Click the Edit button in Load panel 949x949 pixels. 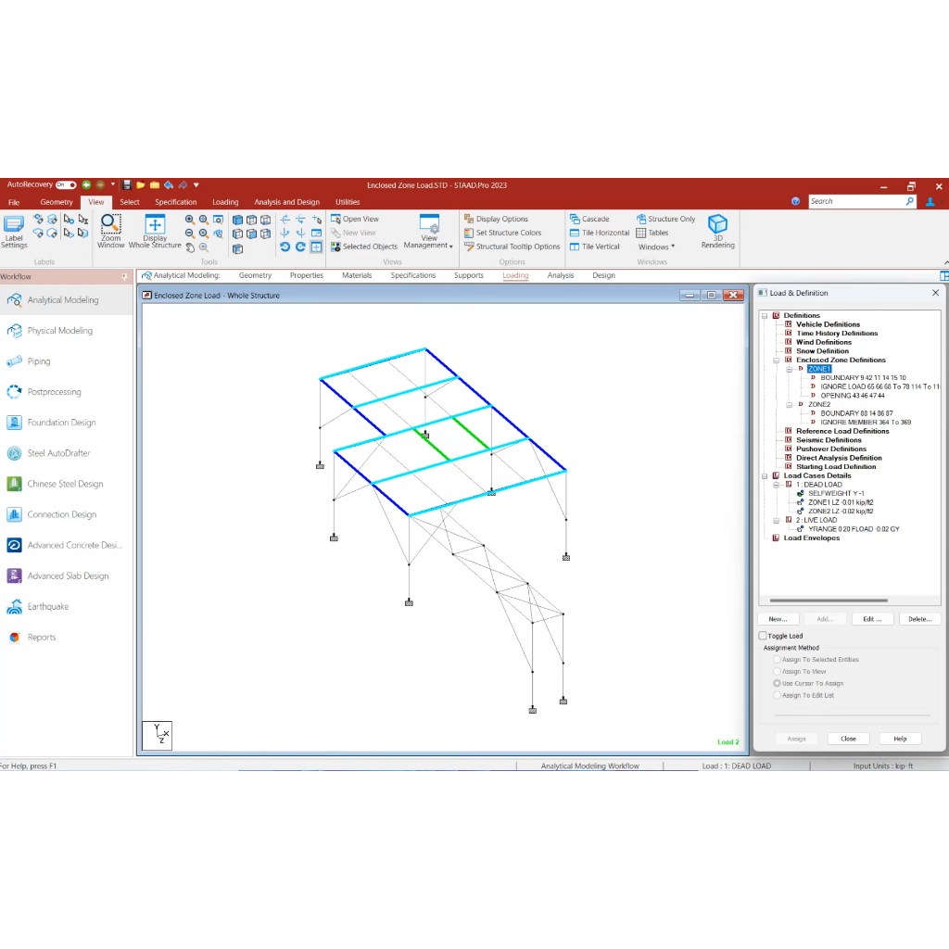(x=871, y=618)
